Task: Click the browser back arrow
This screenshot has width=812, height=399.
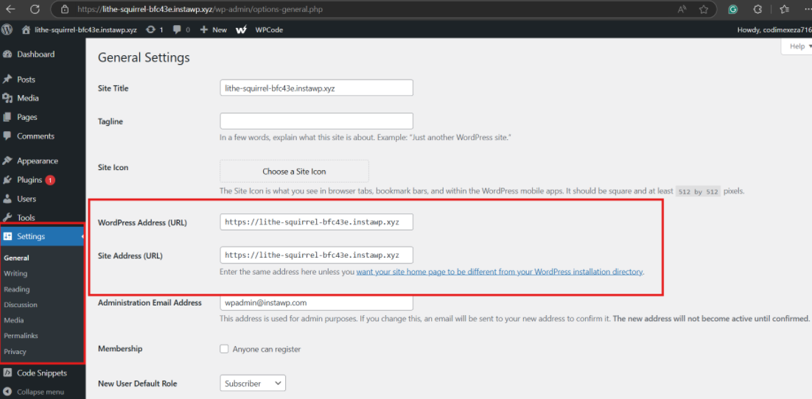Action: coord(10,10)
